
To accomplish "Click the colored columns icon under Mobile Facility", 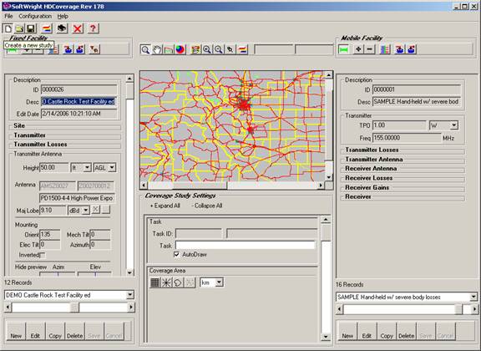I will pyautogui.click(x=385, y=49).
